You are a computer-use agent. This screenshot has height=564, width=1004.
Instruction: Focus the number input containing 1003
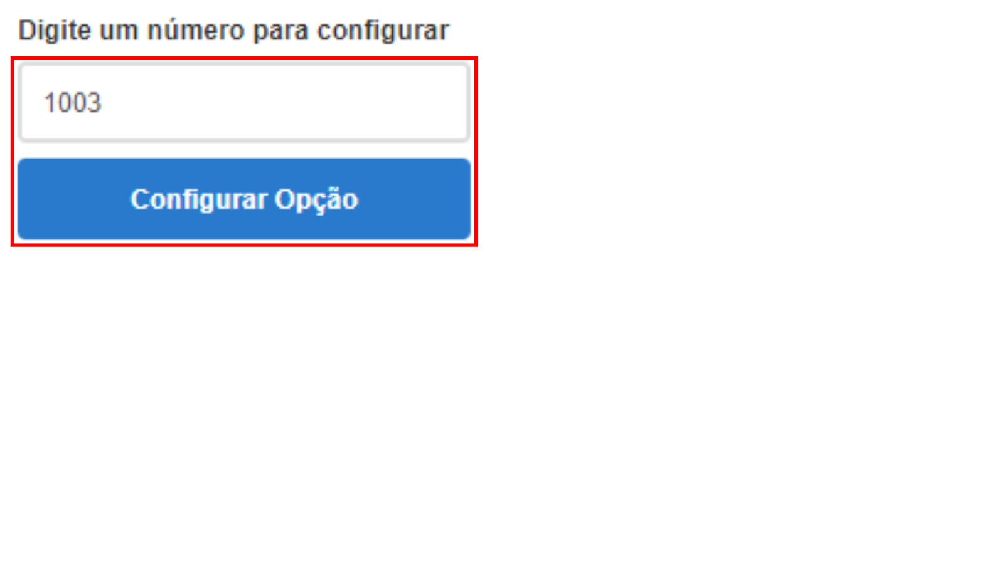[244, 102]
